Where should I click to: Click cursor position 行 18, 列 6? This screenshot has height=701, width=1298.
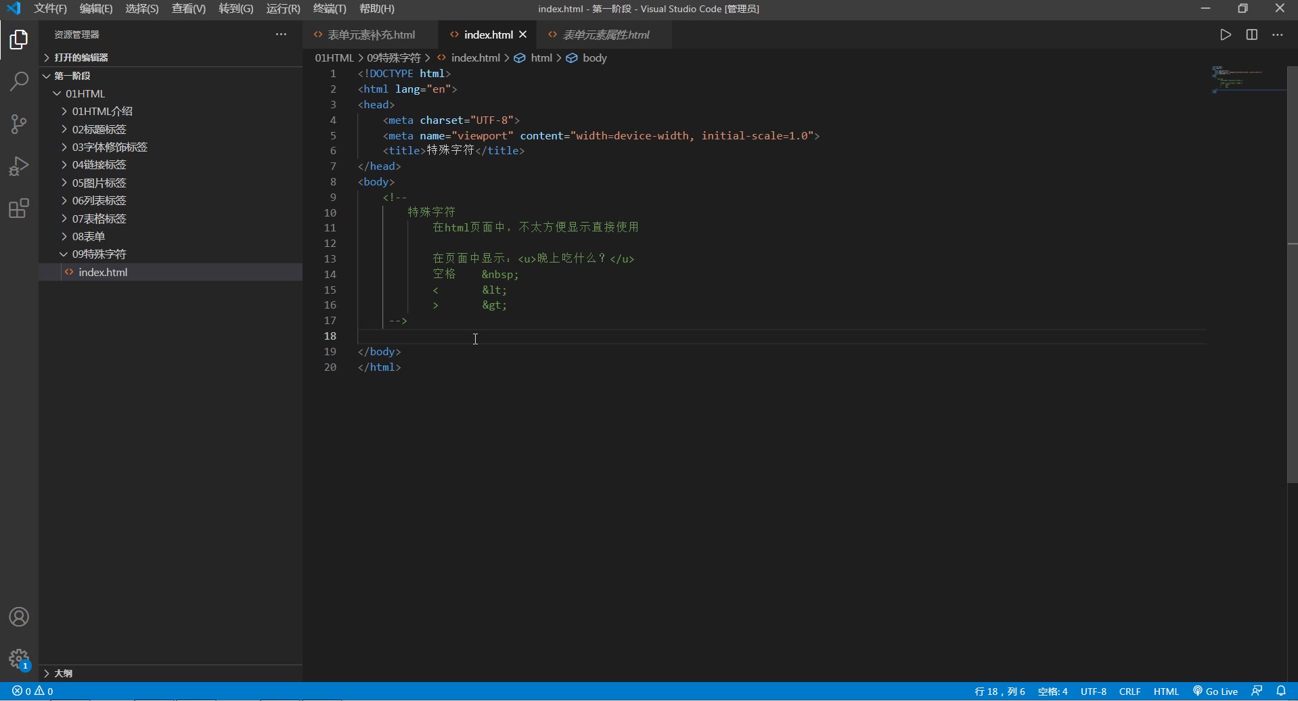1000,692
